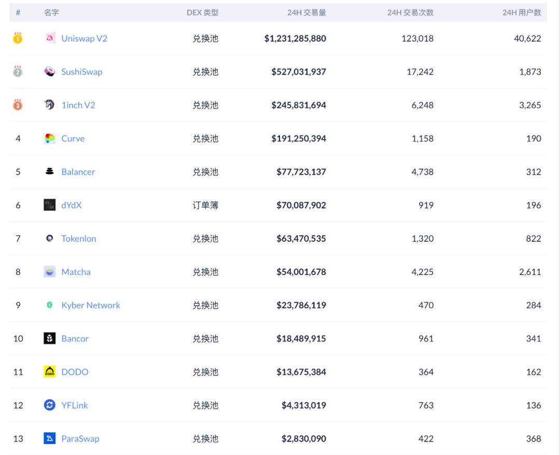The width and height of the screenshot is (560, 455).
Task: Click the 名字 column header
Action: tap(51, 12)
